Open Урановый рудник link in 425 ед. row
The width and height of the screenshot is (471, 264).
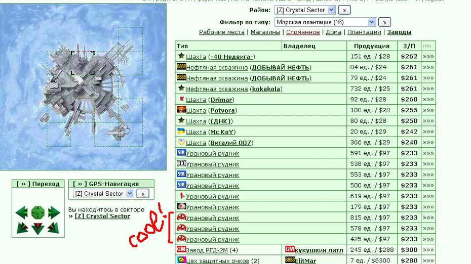(x=213, y=239)
